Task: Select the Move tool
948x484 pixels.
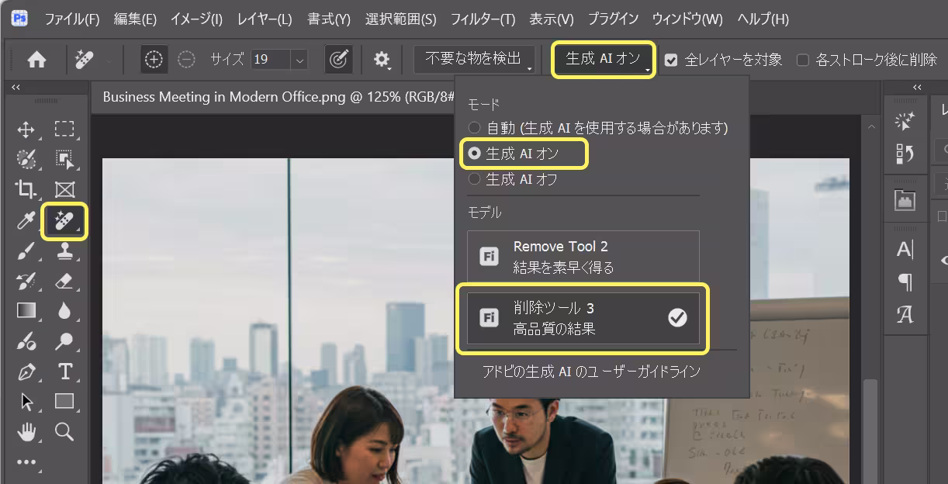Action: click(x=26, y=129)
